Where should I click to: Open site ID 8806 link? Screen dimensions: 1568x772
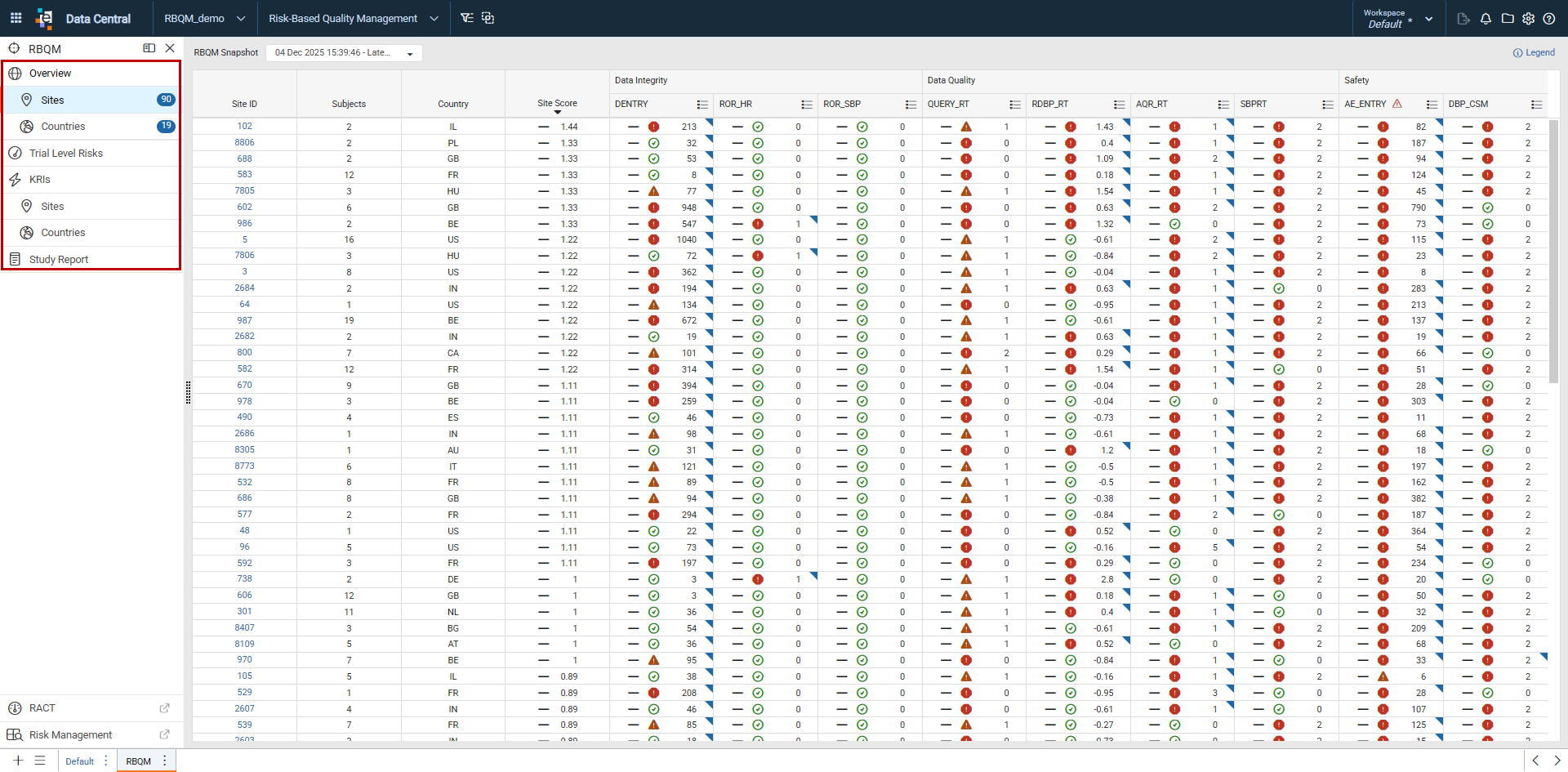tap(244, 143)
